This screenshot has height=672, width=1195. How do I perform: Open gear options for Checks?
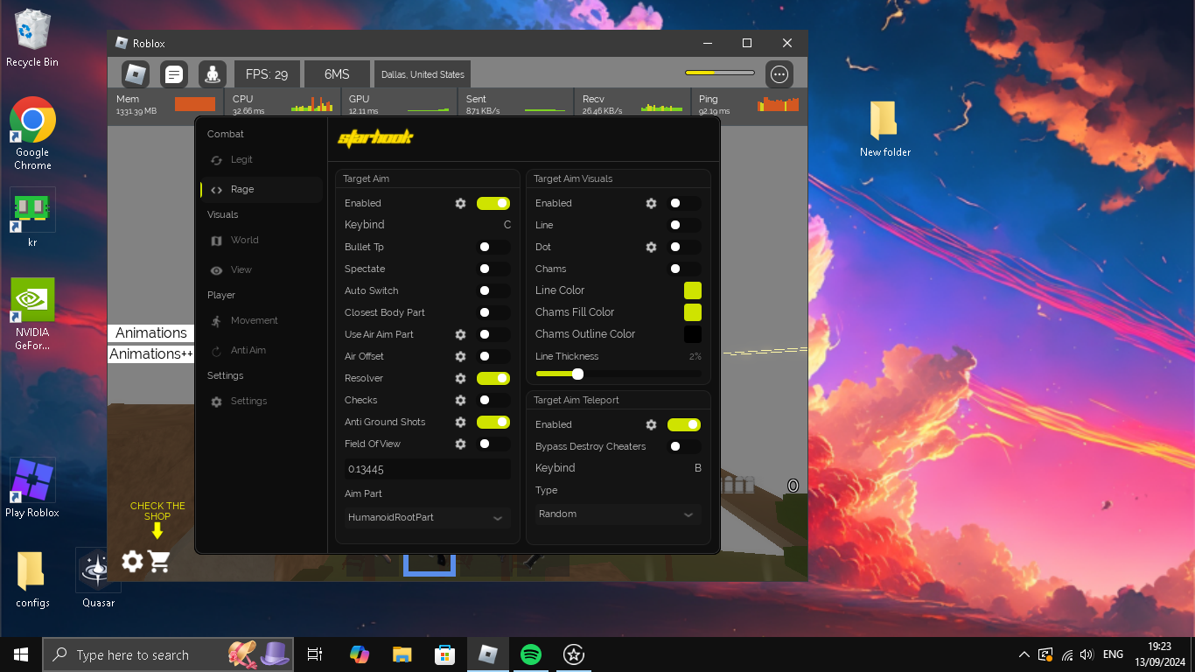460,400
